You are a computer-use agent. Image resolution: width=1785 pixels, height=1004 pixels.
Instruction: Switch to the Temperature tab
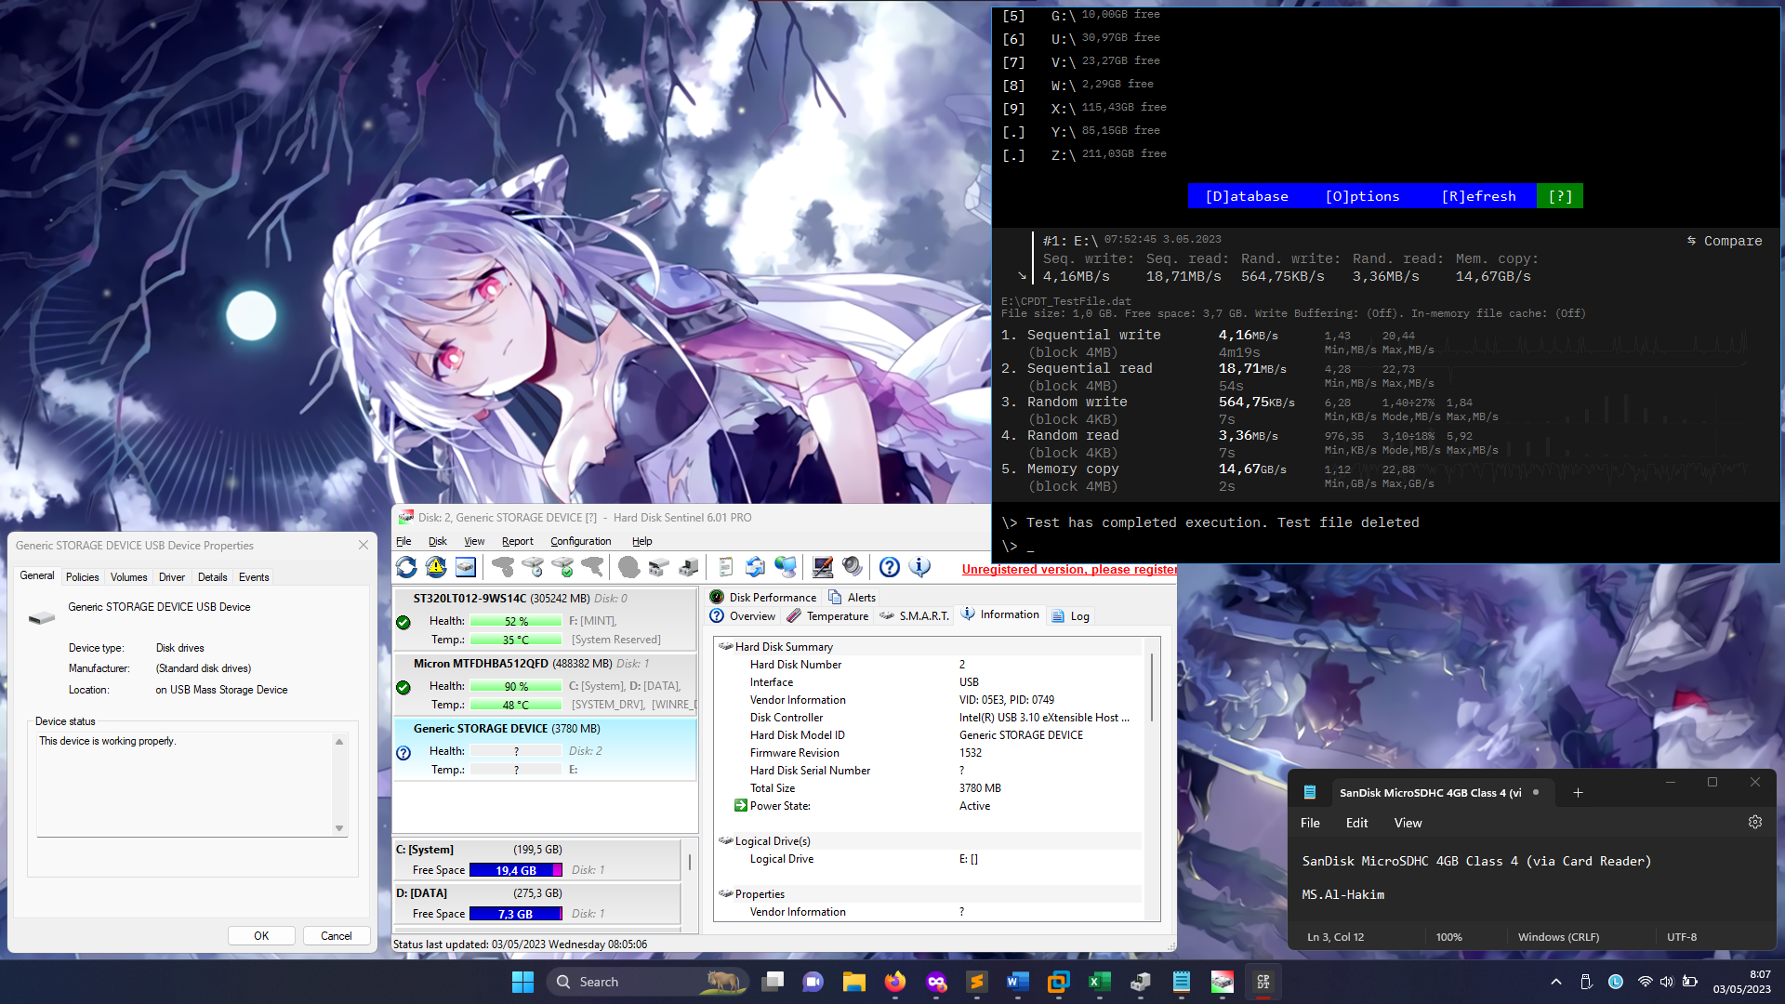[828, 615]
